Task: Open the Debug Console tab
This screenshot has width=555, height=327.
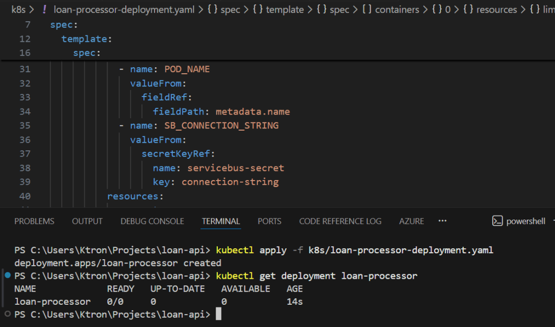Action: pyautogui.click(x=152, y=221)
